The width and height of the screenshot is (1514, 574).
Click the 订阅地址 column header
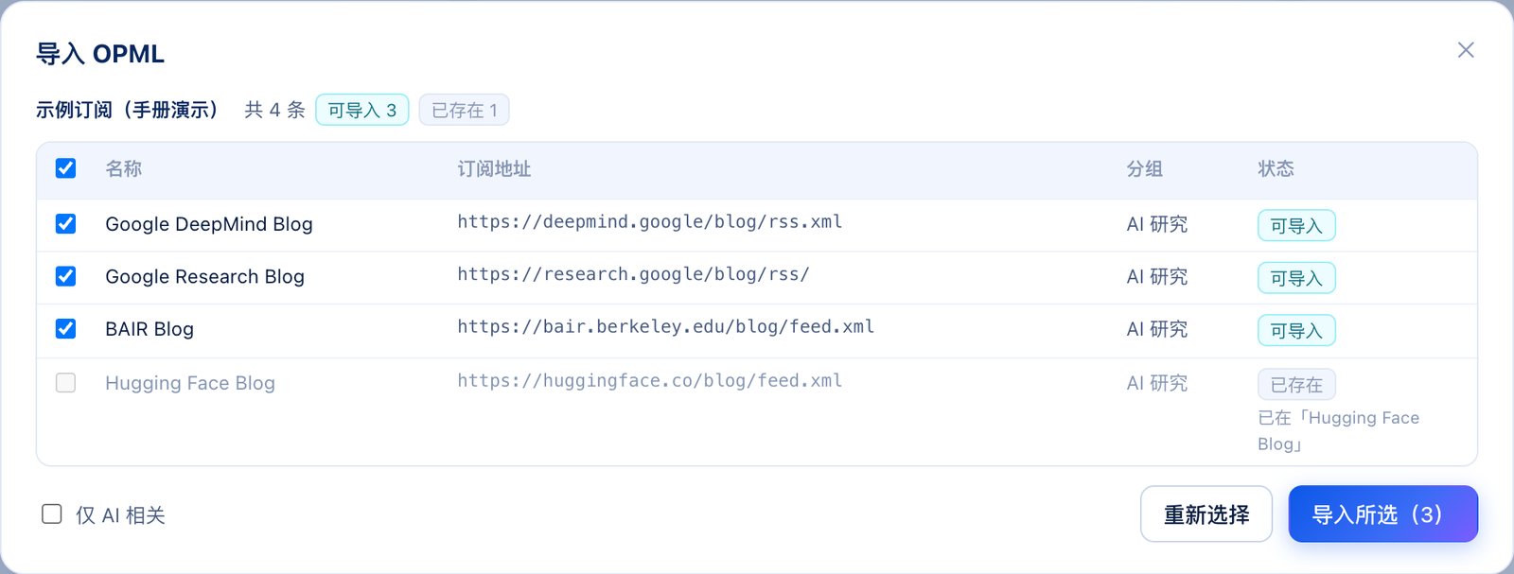coord(494,168)
